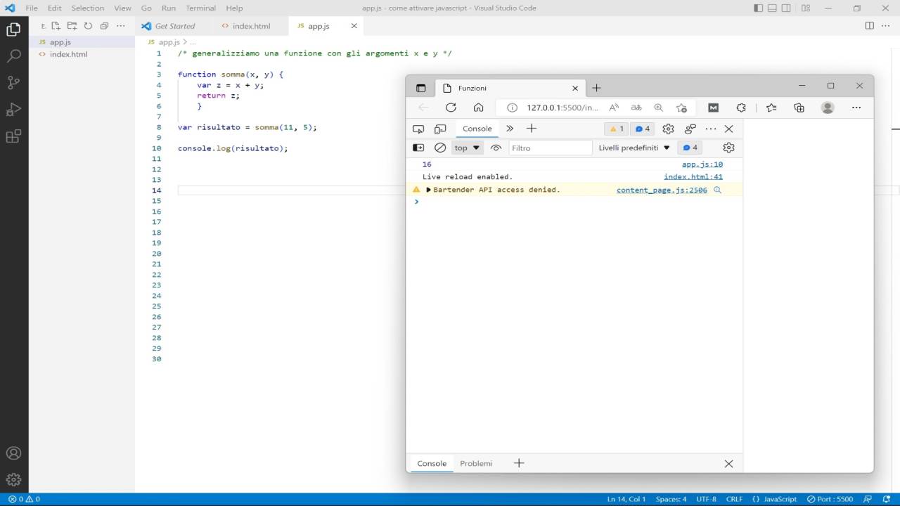Clear the console with the block icon
This screenshot has height=506, width=900.
440,148
